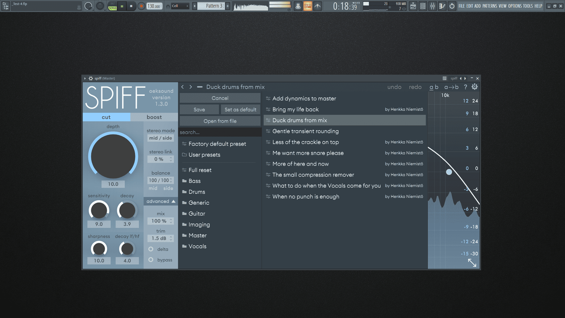Click the a→b copy button
This screenshot has width=565, height=318.
coord(451,87)
